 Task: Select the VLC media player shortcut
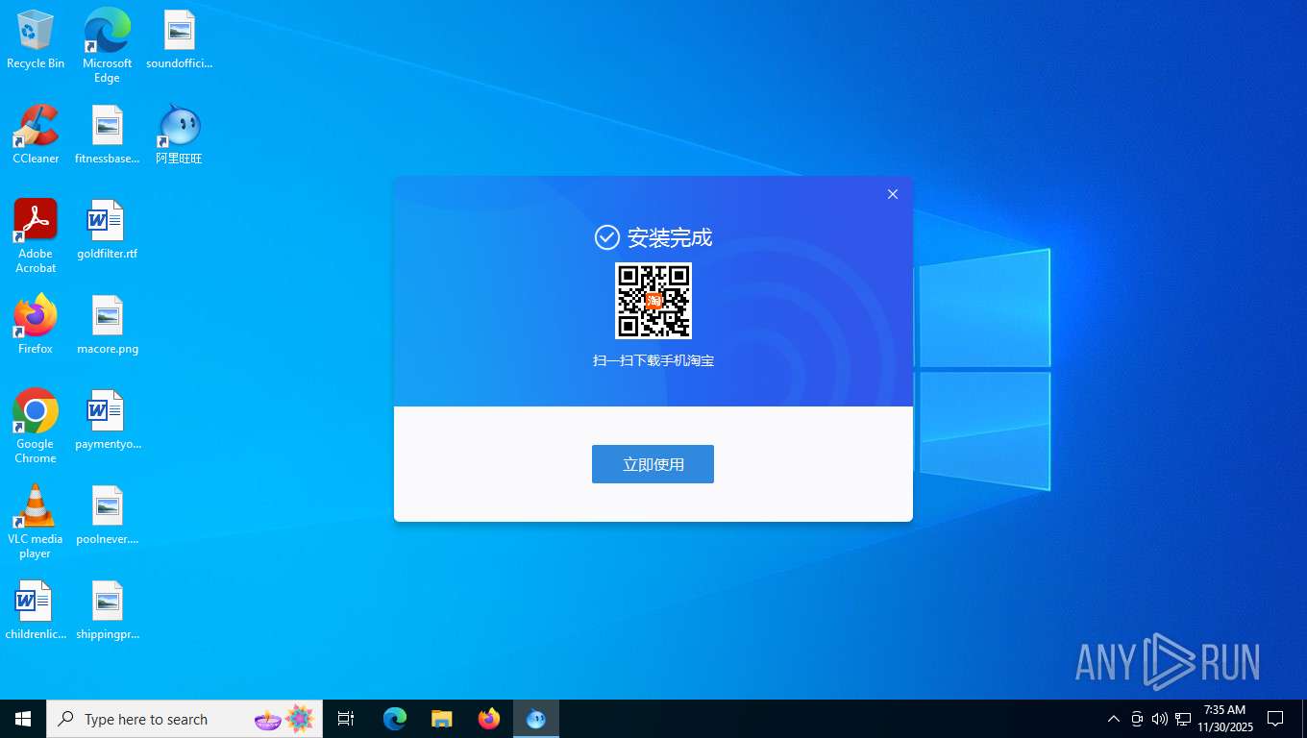[36, 522]
